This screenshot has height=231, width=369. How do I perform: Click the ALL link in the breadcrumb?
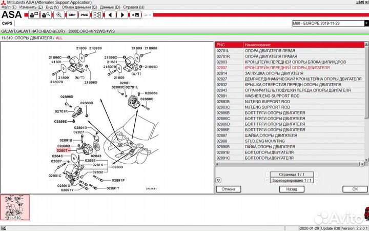(x=59, y=38)
